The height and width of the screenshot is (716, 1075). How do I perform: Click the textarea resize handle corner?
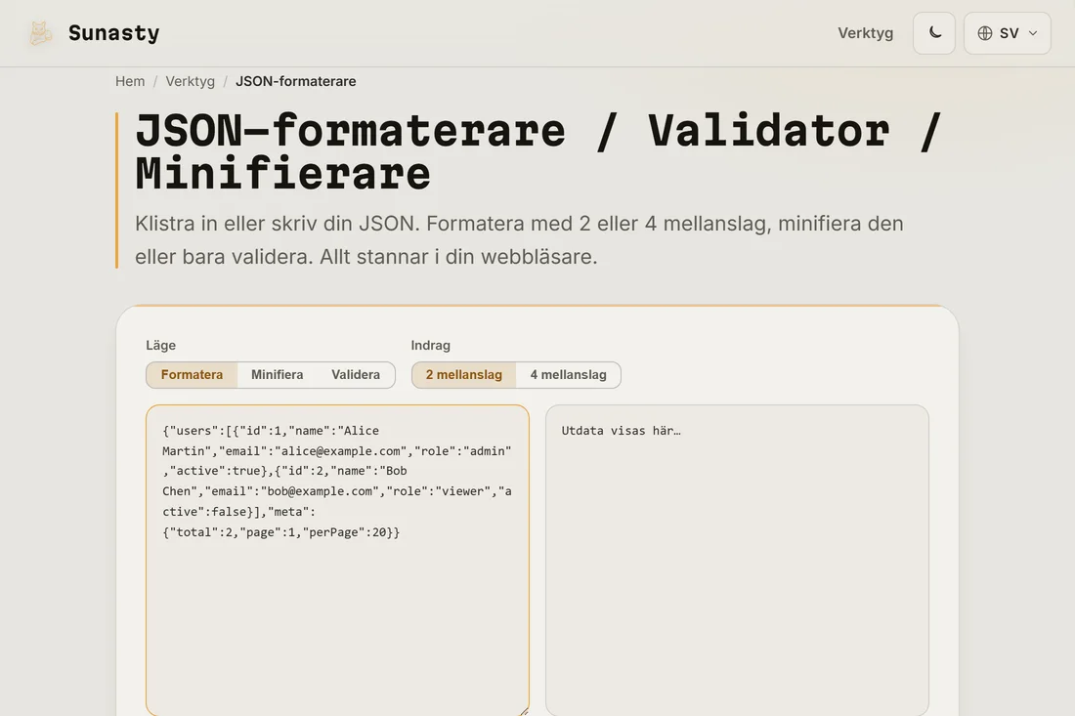[524, 711]
